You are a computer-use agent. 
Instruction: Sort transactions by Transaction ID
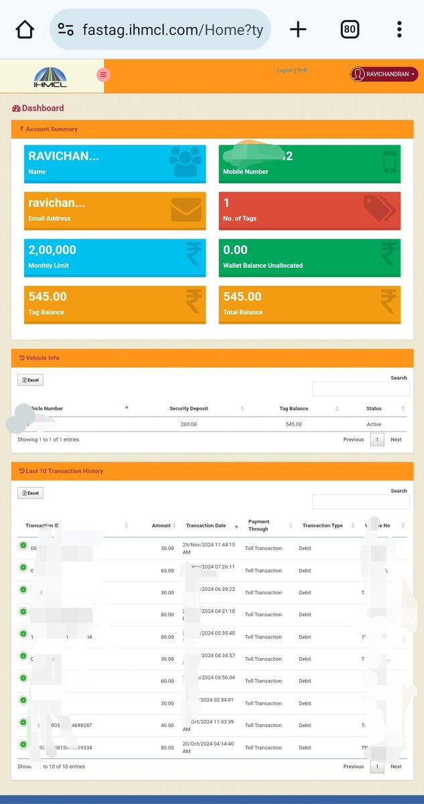[74, 525]
